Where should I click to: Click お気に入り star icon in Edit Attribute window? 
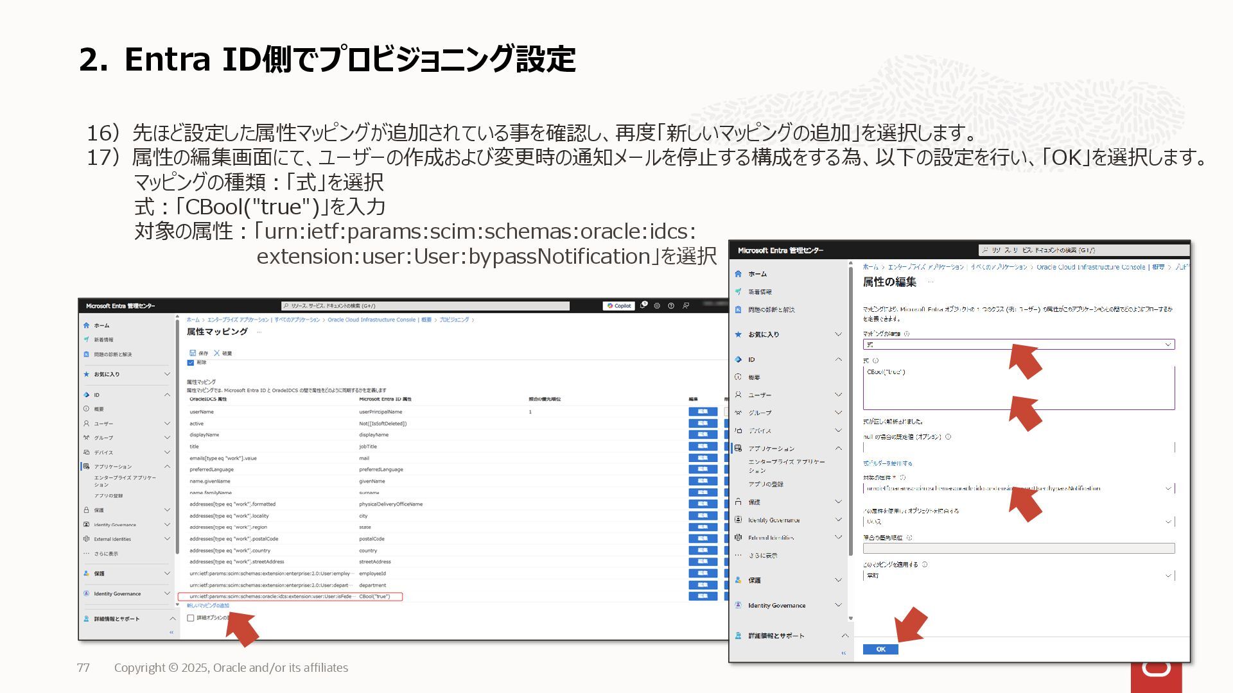(738, 334)
